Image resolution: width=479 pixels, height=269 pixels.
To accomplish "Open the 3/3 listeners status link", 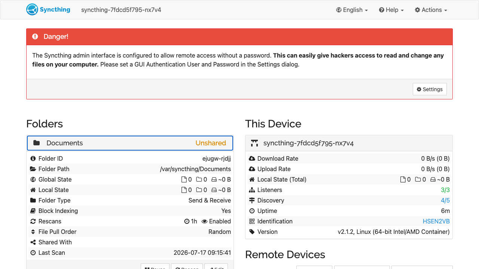I will [x=445, y=190].
